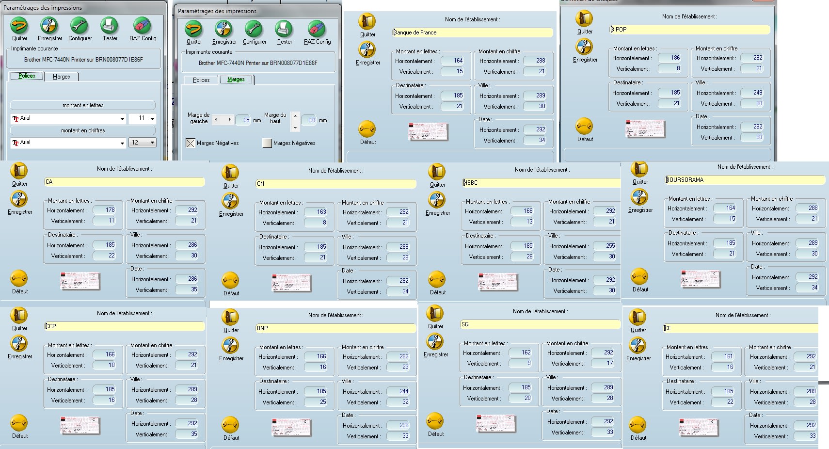Uncheck Marges Négatives box beside Marge de gauche
Screen dimensions: 829x449
pyautogui.click(x=191, y=143)
